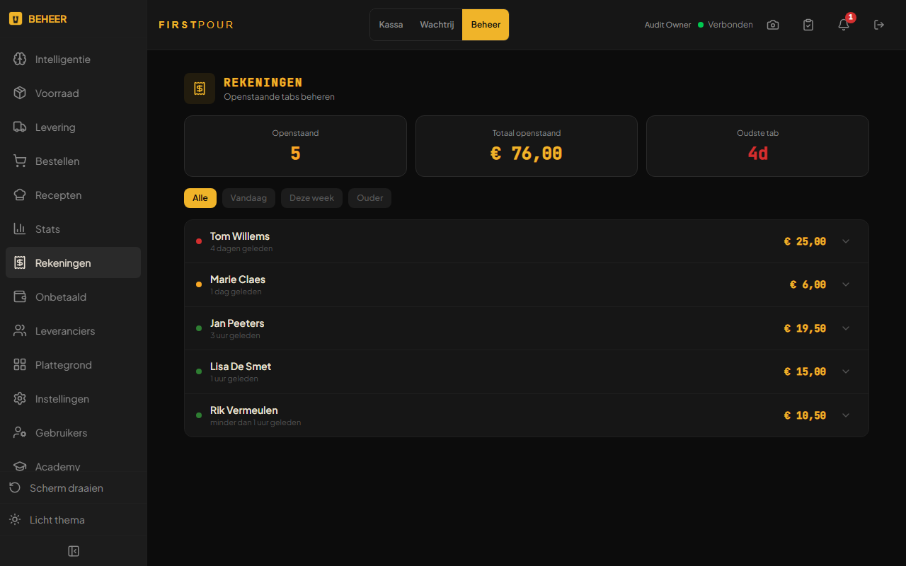Expand Rik Vermeulen tab chevron
The width and height of the screenshot is (906, 566).
846,415
